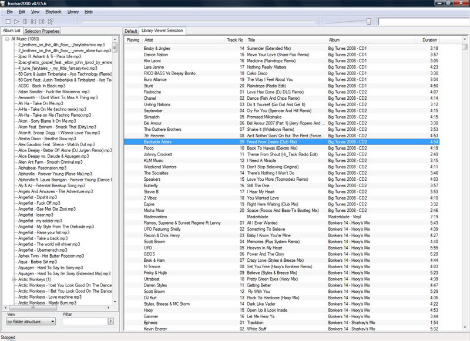Click the Next track icon
The width and height of the screenshot is (470, 341).
(x=41, y=21)
